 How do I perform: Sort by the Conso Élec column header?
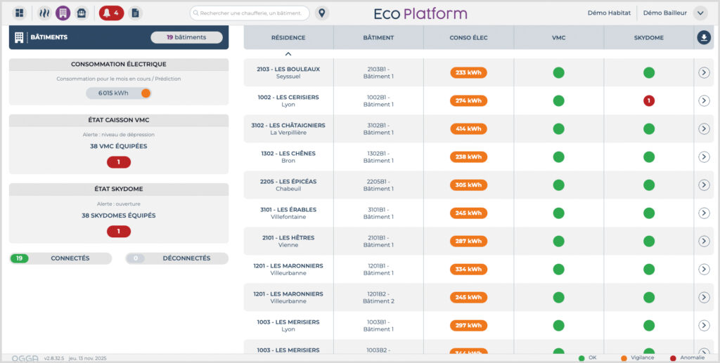pyautogui.click(x=468, y=38)
